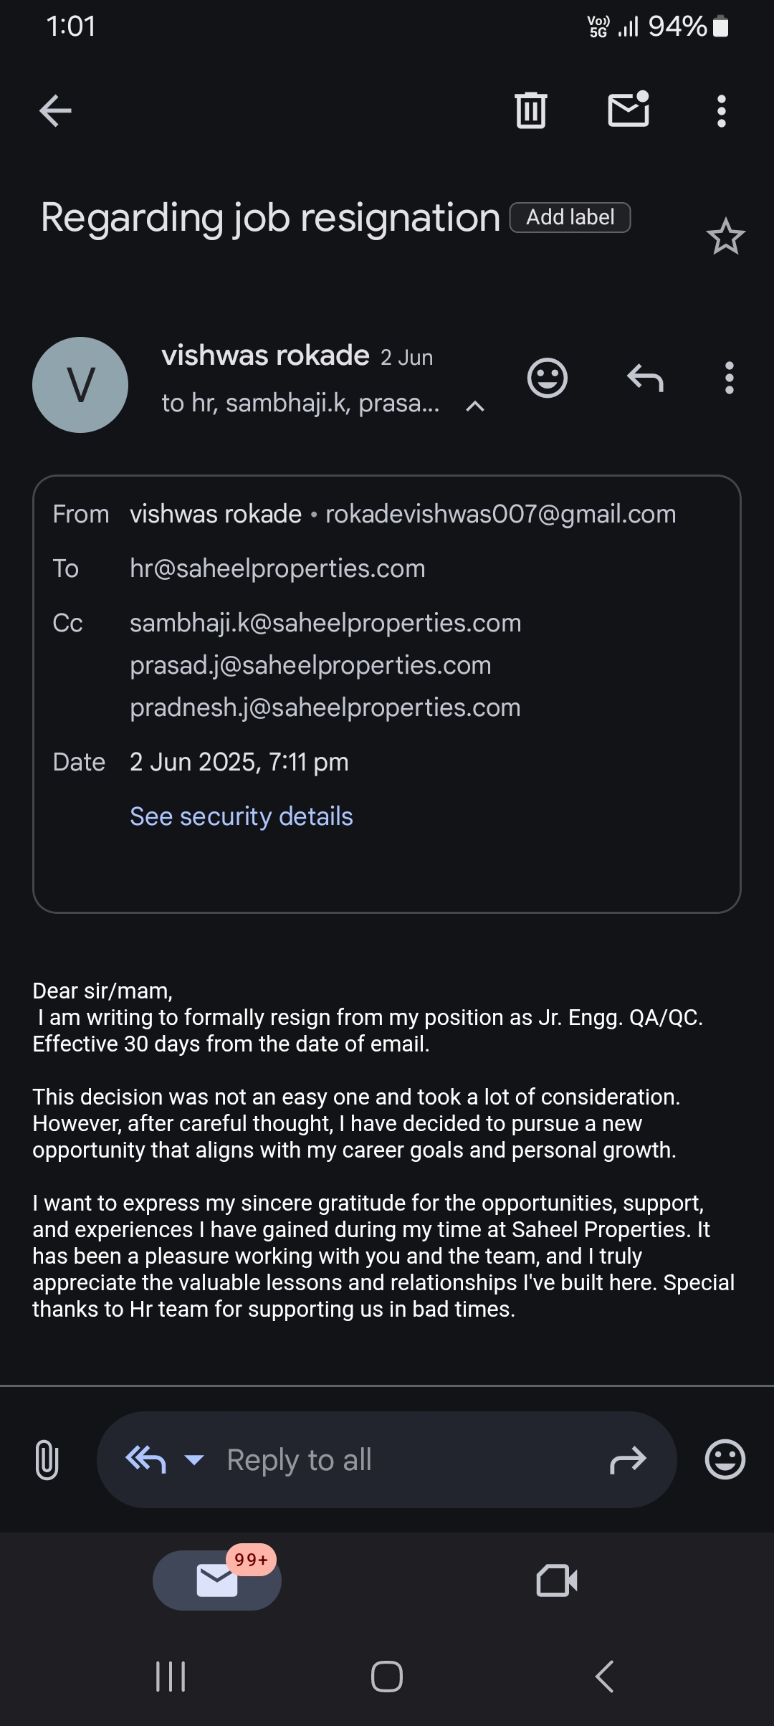Open Android recent apps button
This screenshot has height=1726, width=774.
[x=171, y=1677]
